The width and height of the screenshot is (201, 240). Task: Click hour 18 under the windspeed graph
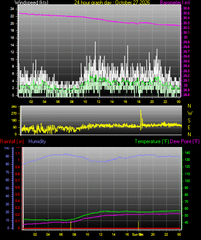[138, 102]
